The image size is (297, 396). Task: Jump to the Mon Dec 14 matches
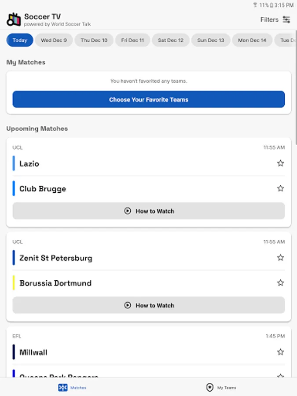tap(252, 40)
